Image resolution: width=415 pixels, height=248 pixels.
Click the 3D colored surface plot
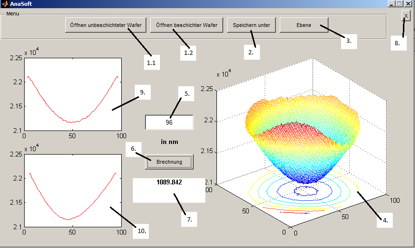tap(302, 140)
